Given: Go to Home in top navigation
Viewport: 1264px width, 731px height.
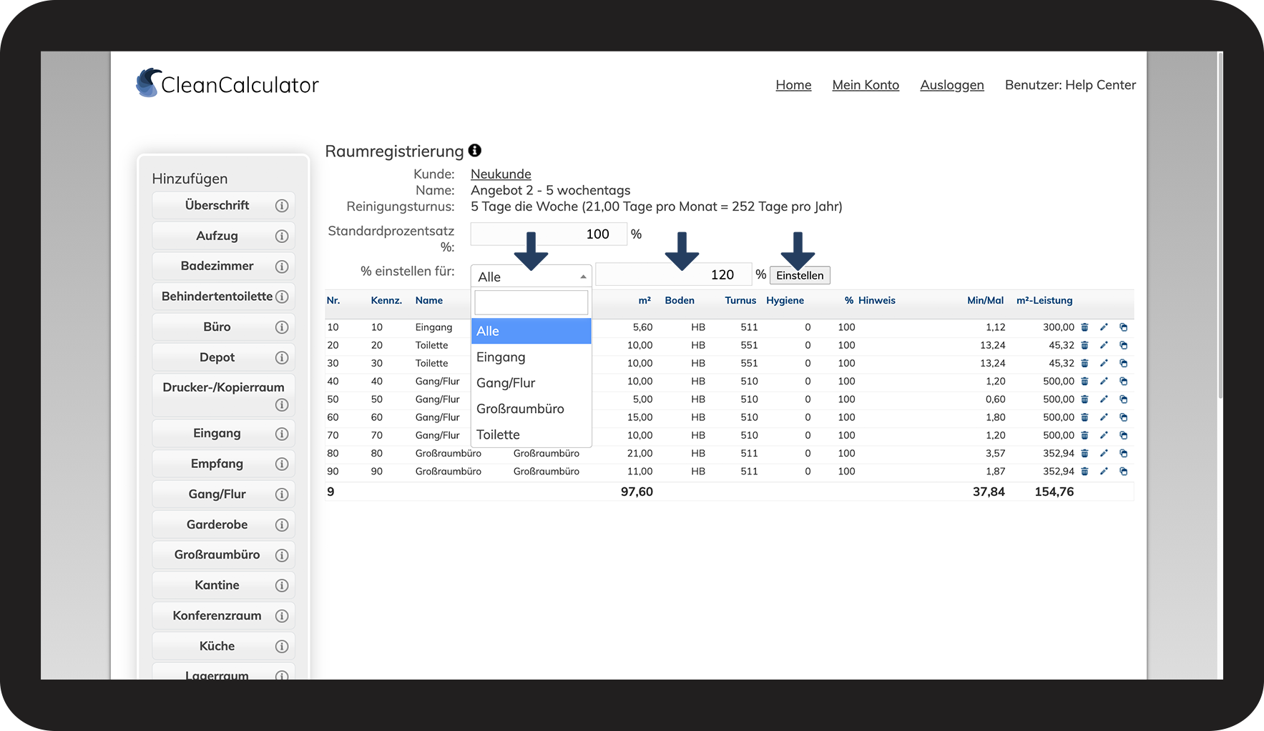Looking at the screenshot, I should (793, 85).
